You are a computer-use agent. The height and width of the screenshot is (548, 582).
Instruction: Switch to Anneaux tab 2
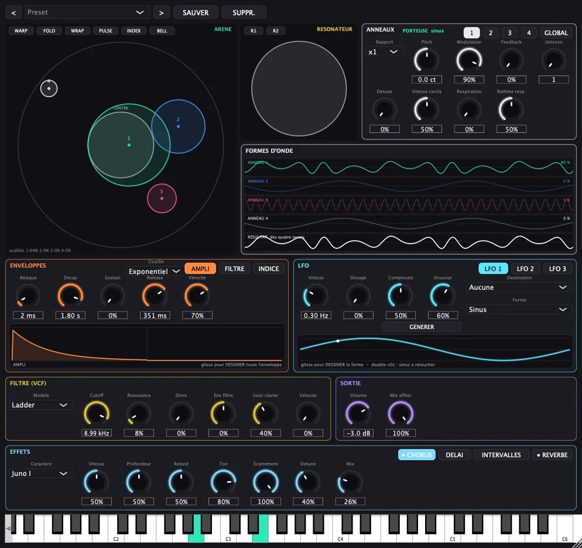491,33
